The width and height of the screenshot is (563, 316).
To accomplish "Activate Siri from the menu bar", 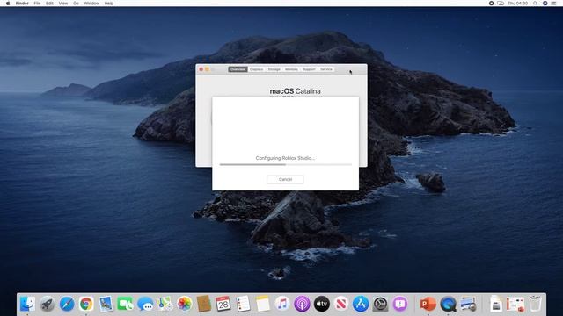I will tap(545, 4).
